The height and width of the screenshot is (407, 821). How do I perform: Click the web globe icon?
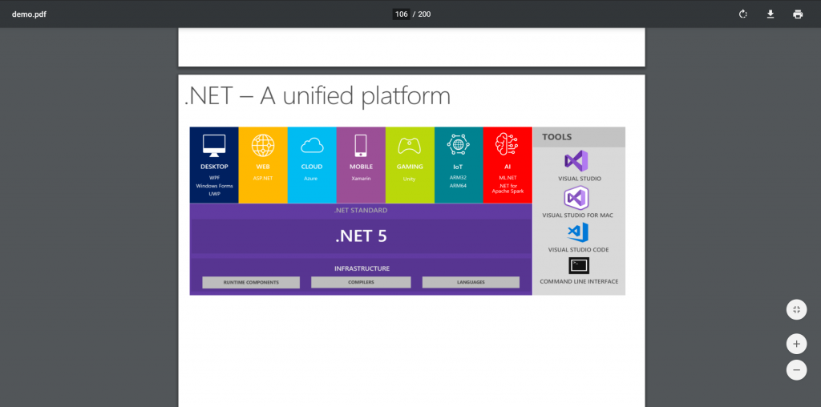(263, 146)
